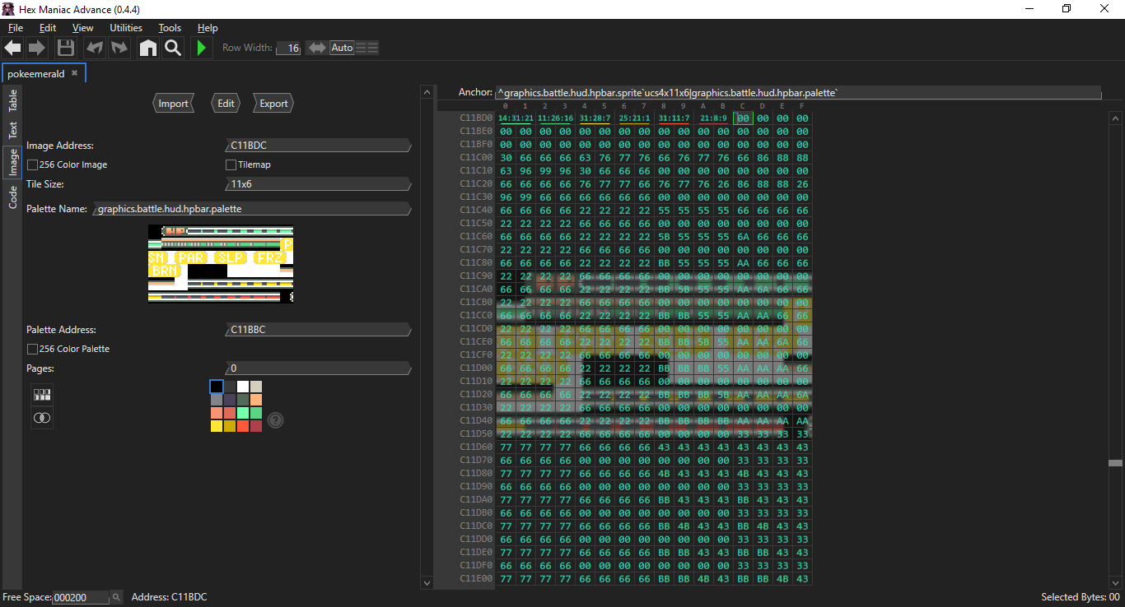
Task: Click the forward navigation arrow
Action: (37, 48)
